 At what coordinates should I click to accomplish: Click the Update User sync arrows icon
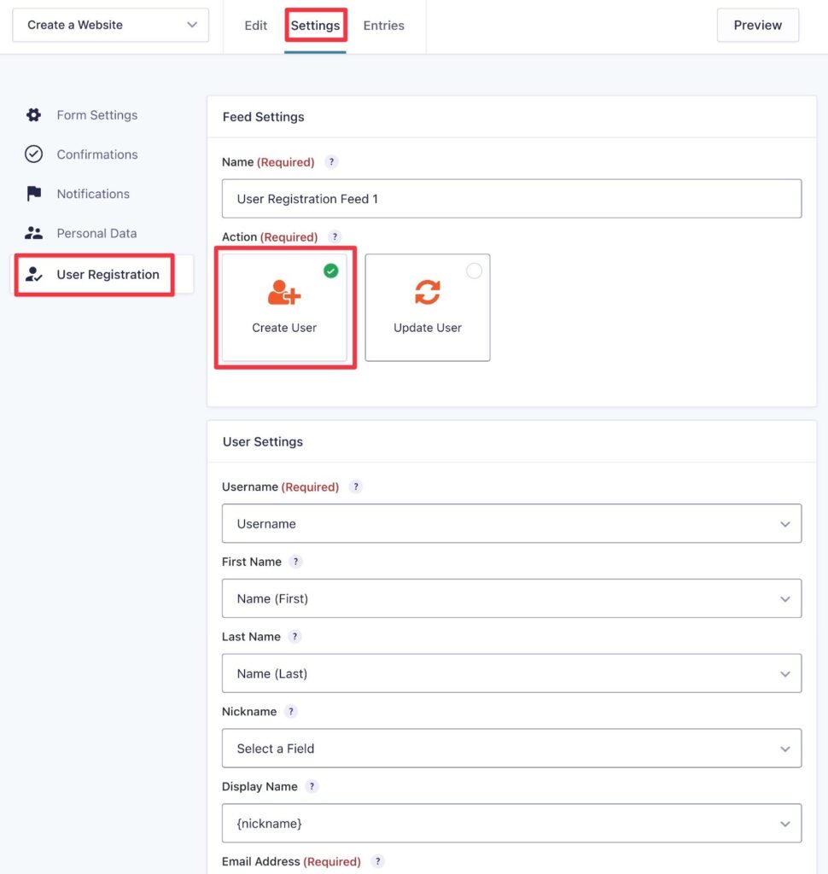(x=427, y=294)
